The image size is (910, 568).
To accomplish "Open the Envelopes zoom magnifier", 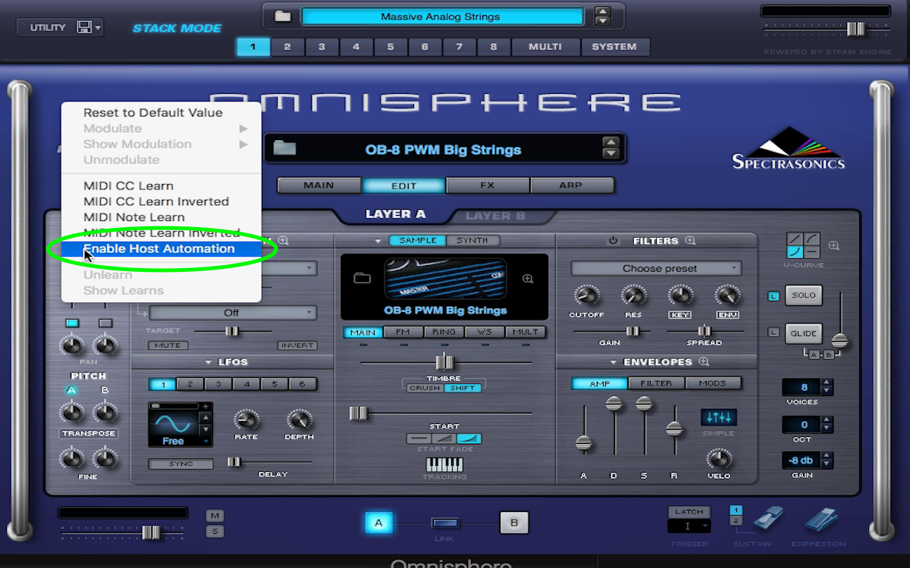I will click(x=704, y=362).
